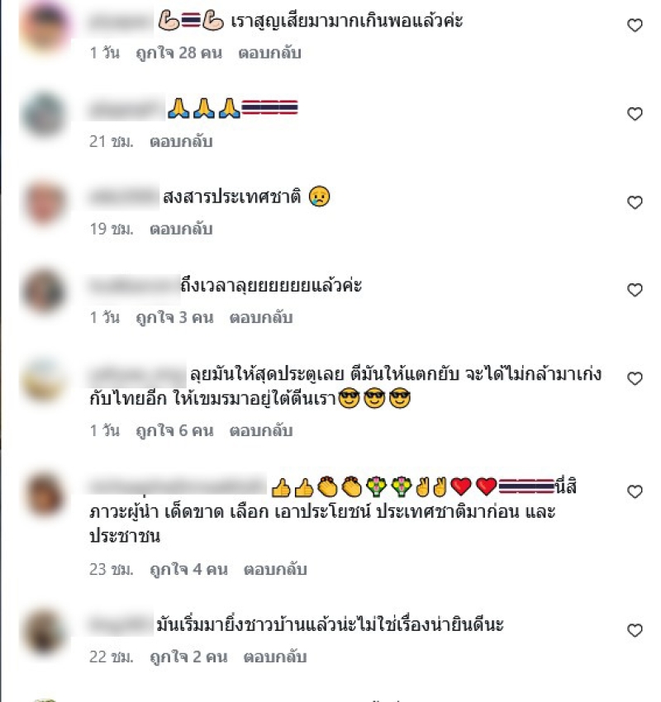Open the 'ถูกใจ 3 คน' likes list
The height and width of the screenshot is (702, 661).
(174, 317)
